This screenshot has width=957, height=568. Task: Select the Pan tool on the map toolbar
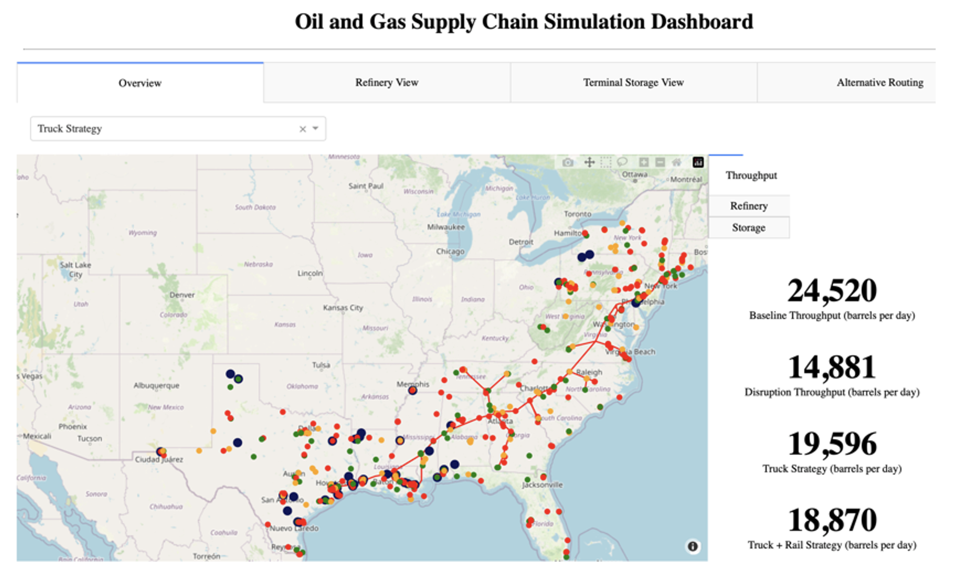coord(589,162)
